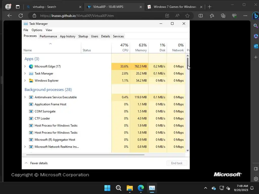Add this page to favorites star
Viewport: 259px width, 194px height.
(187, 16)
